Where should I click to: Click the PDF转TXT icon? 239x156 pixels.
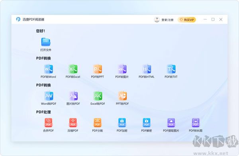pyautogui.click(x=171, y=69)
